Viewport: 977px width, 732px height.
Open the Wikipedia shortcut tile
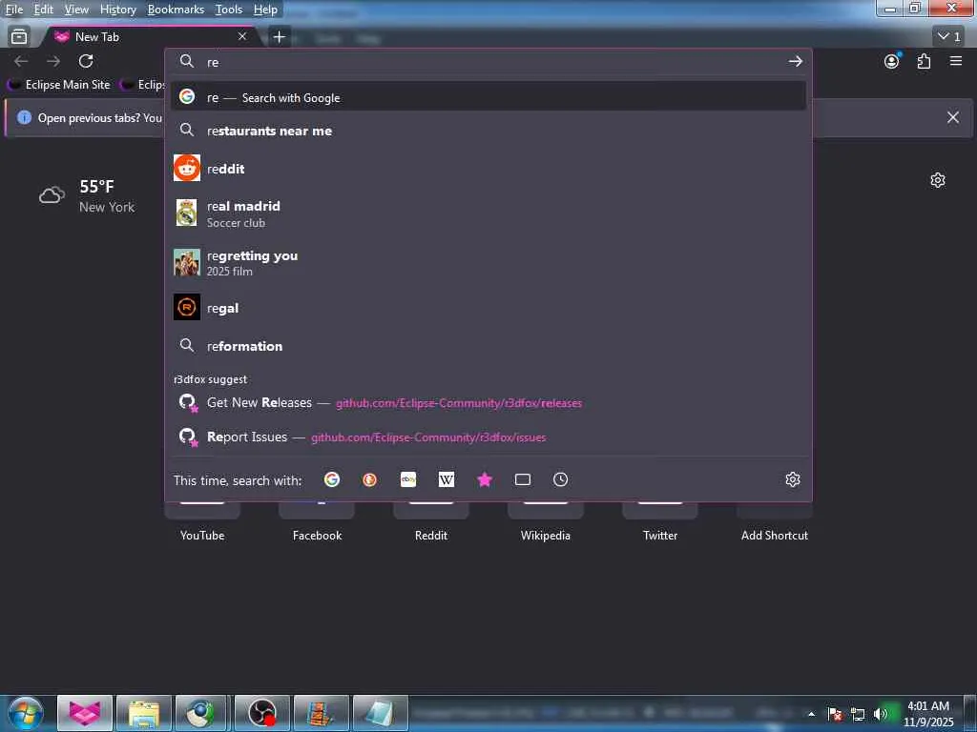pos(545,521)
